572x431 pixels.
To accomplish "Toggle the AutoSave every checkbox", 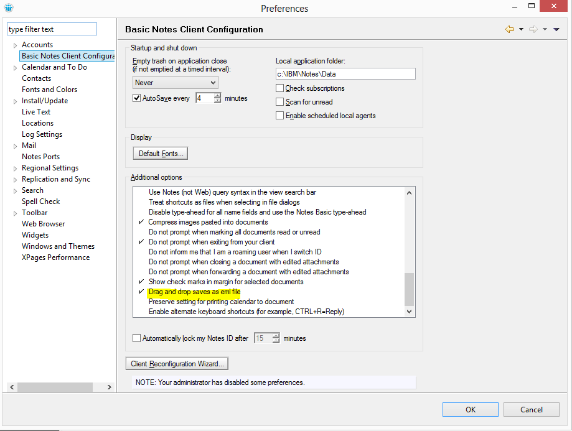I will click(136, 98).
